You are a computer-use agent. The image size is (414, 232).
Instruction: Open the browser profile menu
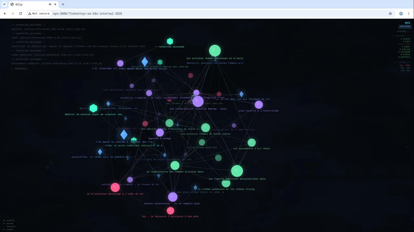pyautogui.click(x=401, y=14)
